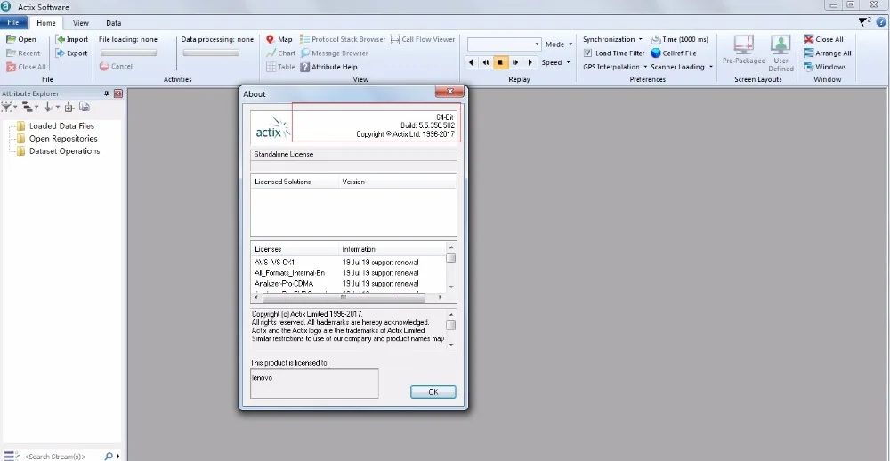The width and height of the screenshot is (890, 461).
Task: Click the Licenses list horizontal scrollbar
Action: (348, 297)
